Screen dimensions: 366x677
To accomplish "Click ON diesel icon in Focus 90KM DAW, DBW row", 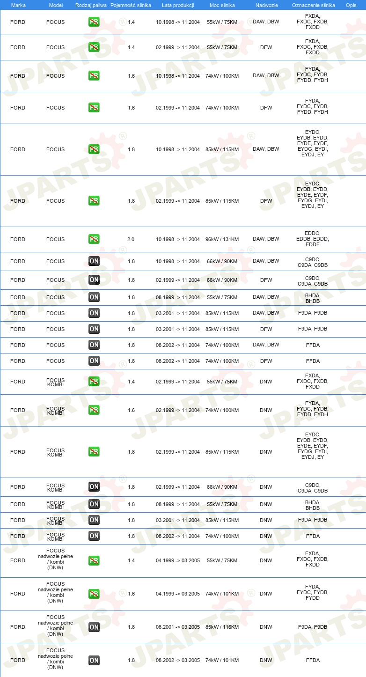I will [94, 261].
